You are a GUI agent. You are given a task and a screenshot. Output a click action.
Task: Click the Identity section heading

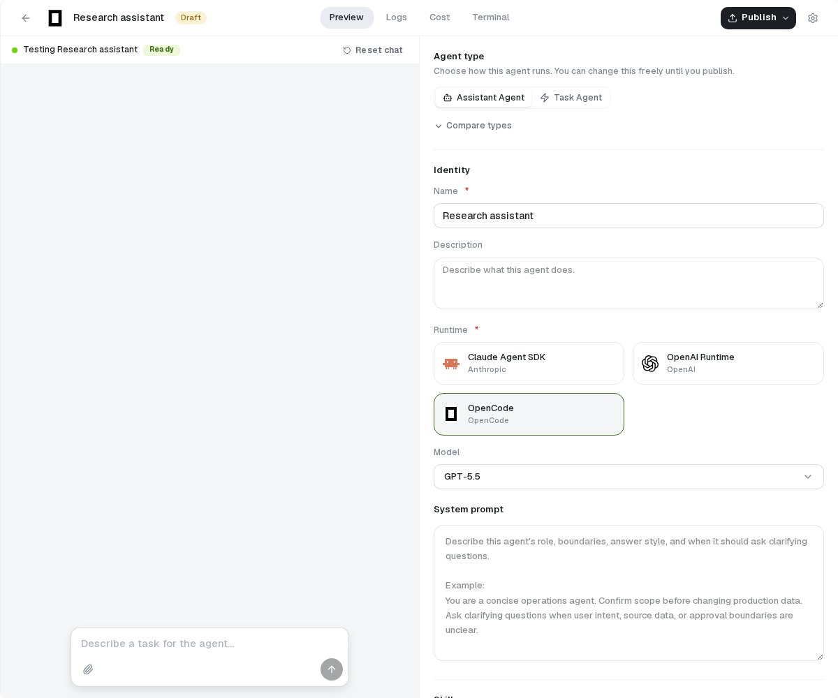click(452, 170)
